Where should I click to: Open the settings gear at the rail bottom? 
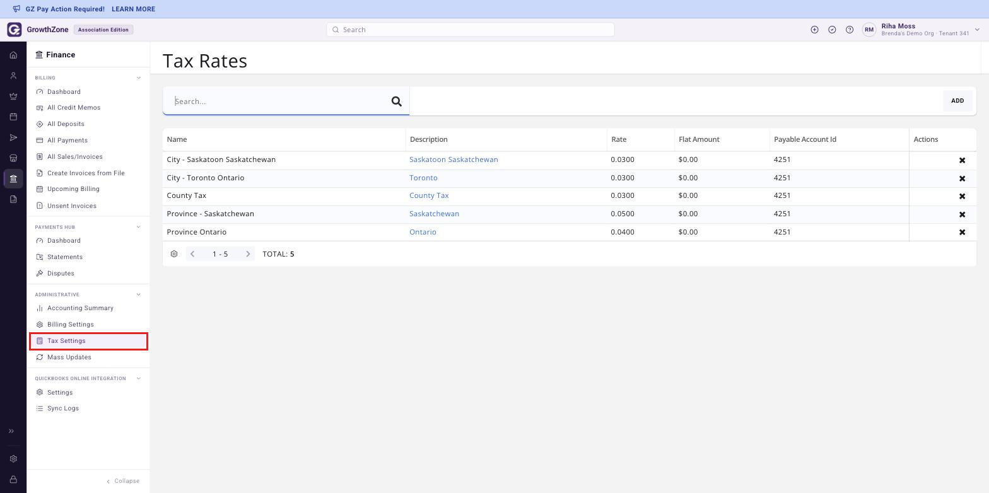click(x=13, y=459)
